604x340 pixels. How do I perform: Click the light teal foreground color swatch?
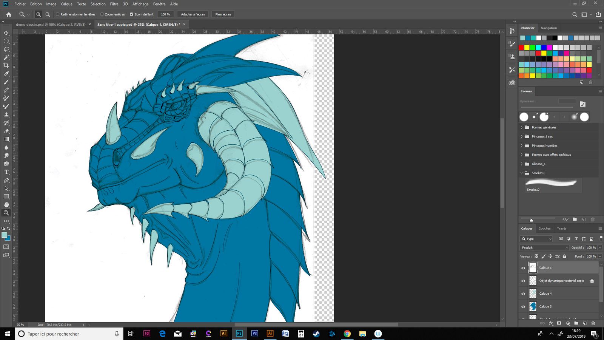(x=4, y=235)
